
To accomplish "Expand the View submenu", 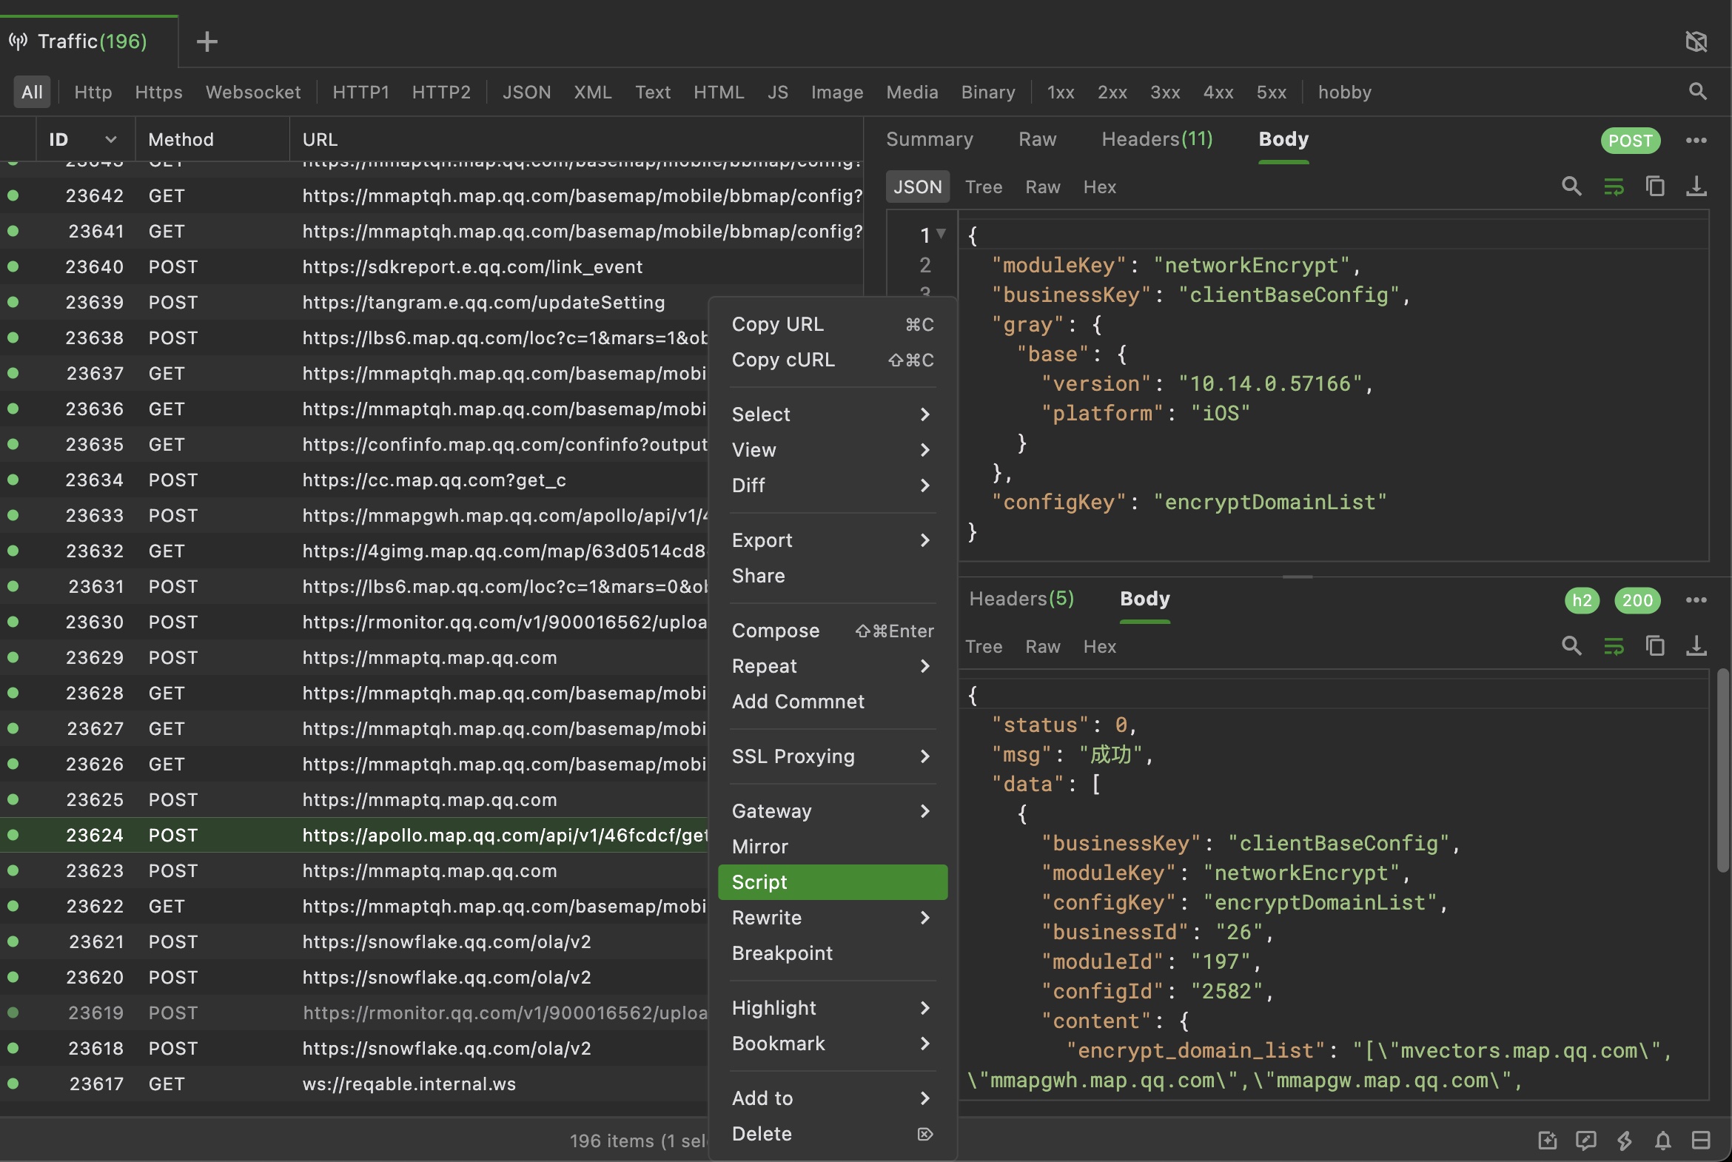I will [x=832, y=450].
